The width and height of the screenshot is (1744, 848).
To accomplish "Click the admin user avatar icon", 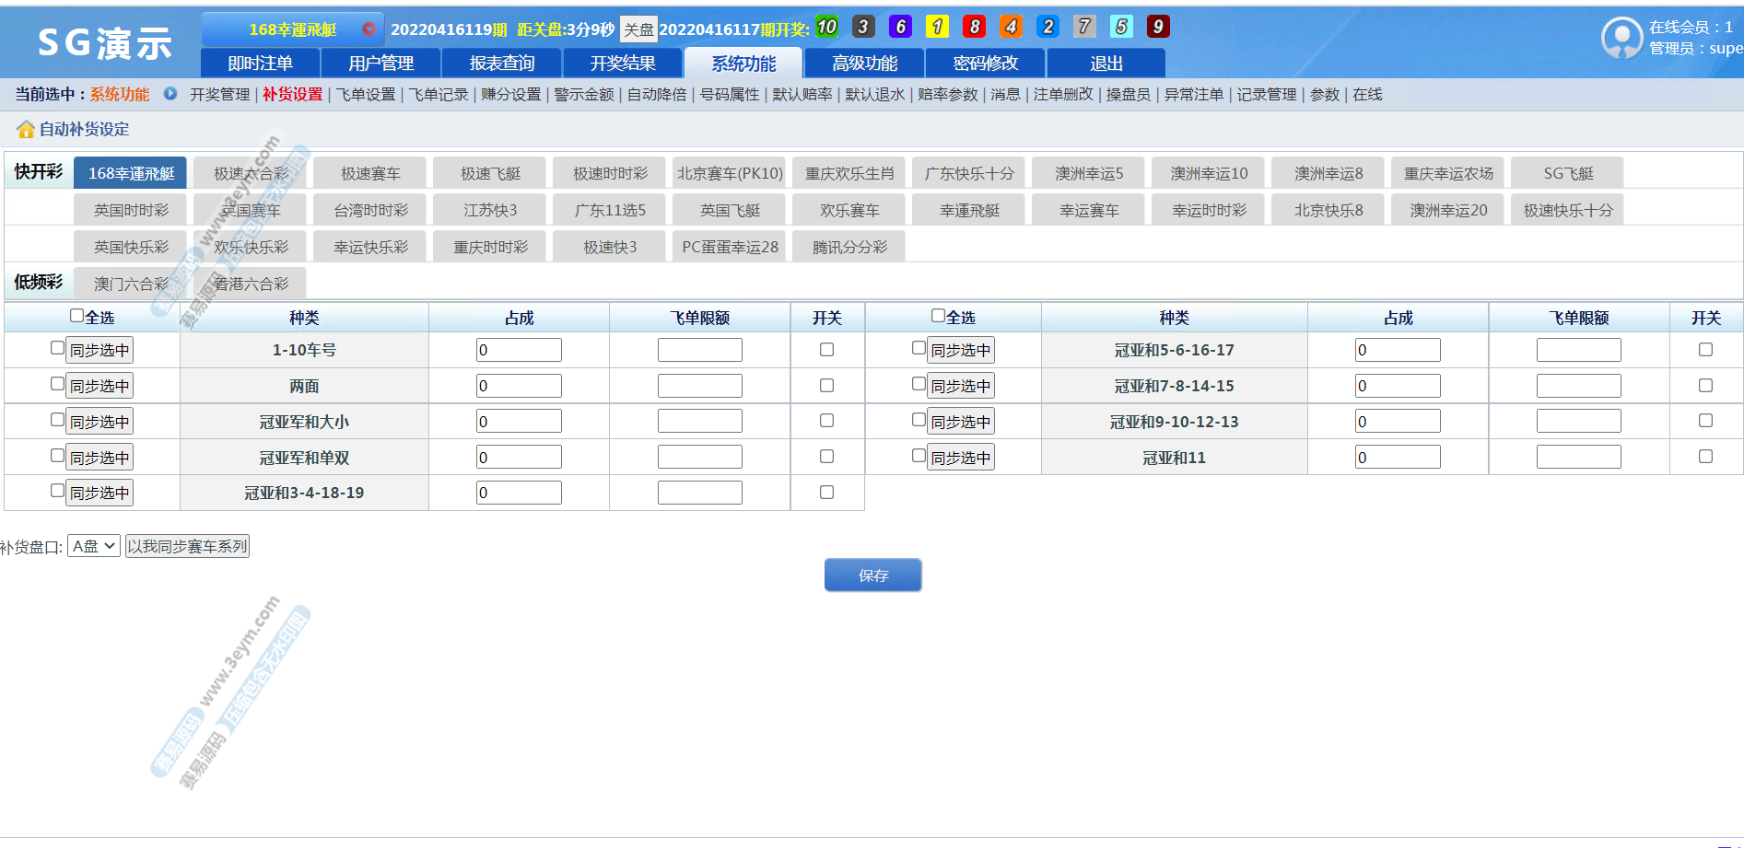I will tap(1621, 38).
